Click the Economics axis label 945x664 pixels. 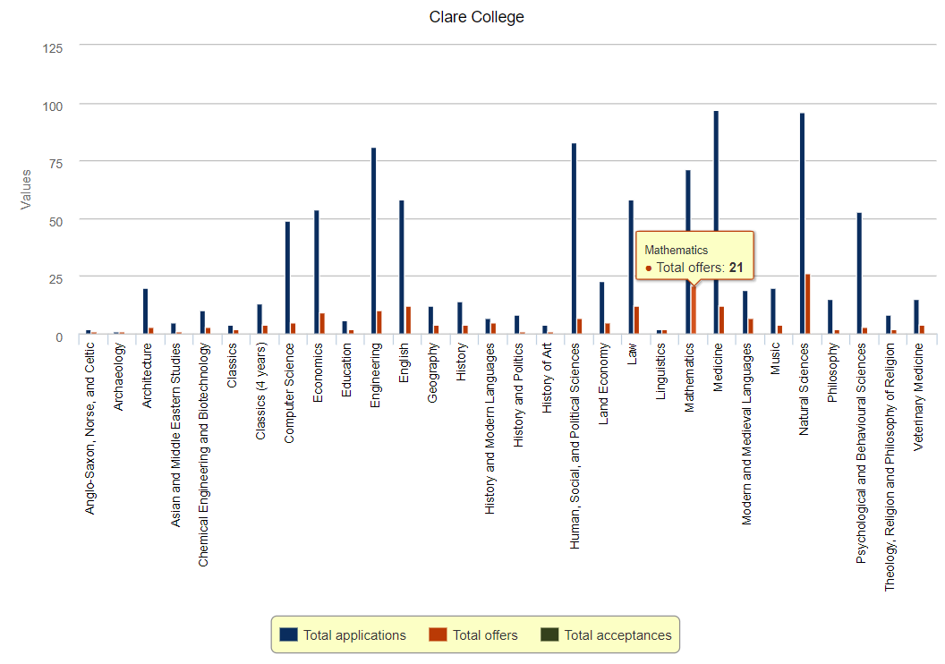click(319, 372)
